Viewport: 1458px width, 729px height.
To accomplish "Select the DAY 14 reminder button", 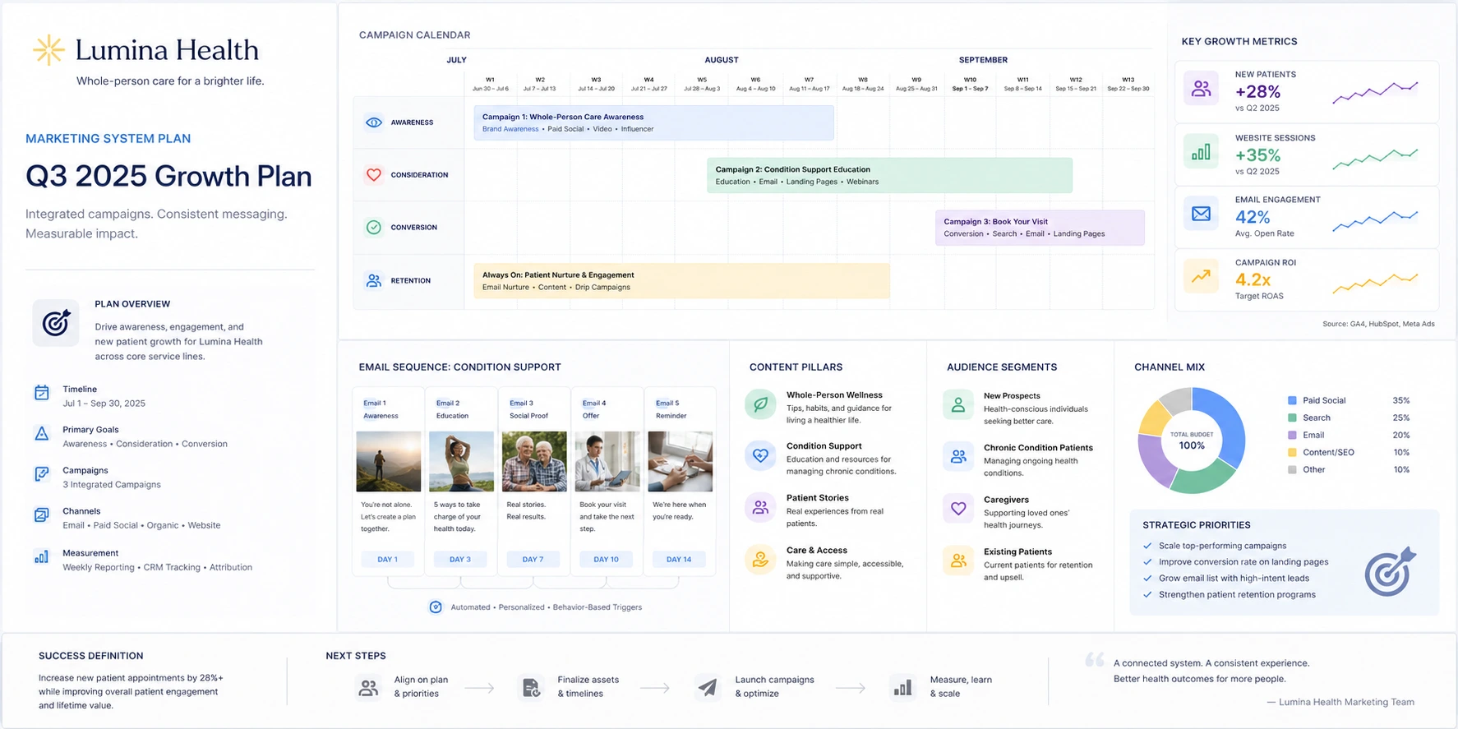I will tap(679, 560).
